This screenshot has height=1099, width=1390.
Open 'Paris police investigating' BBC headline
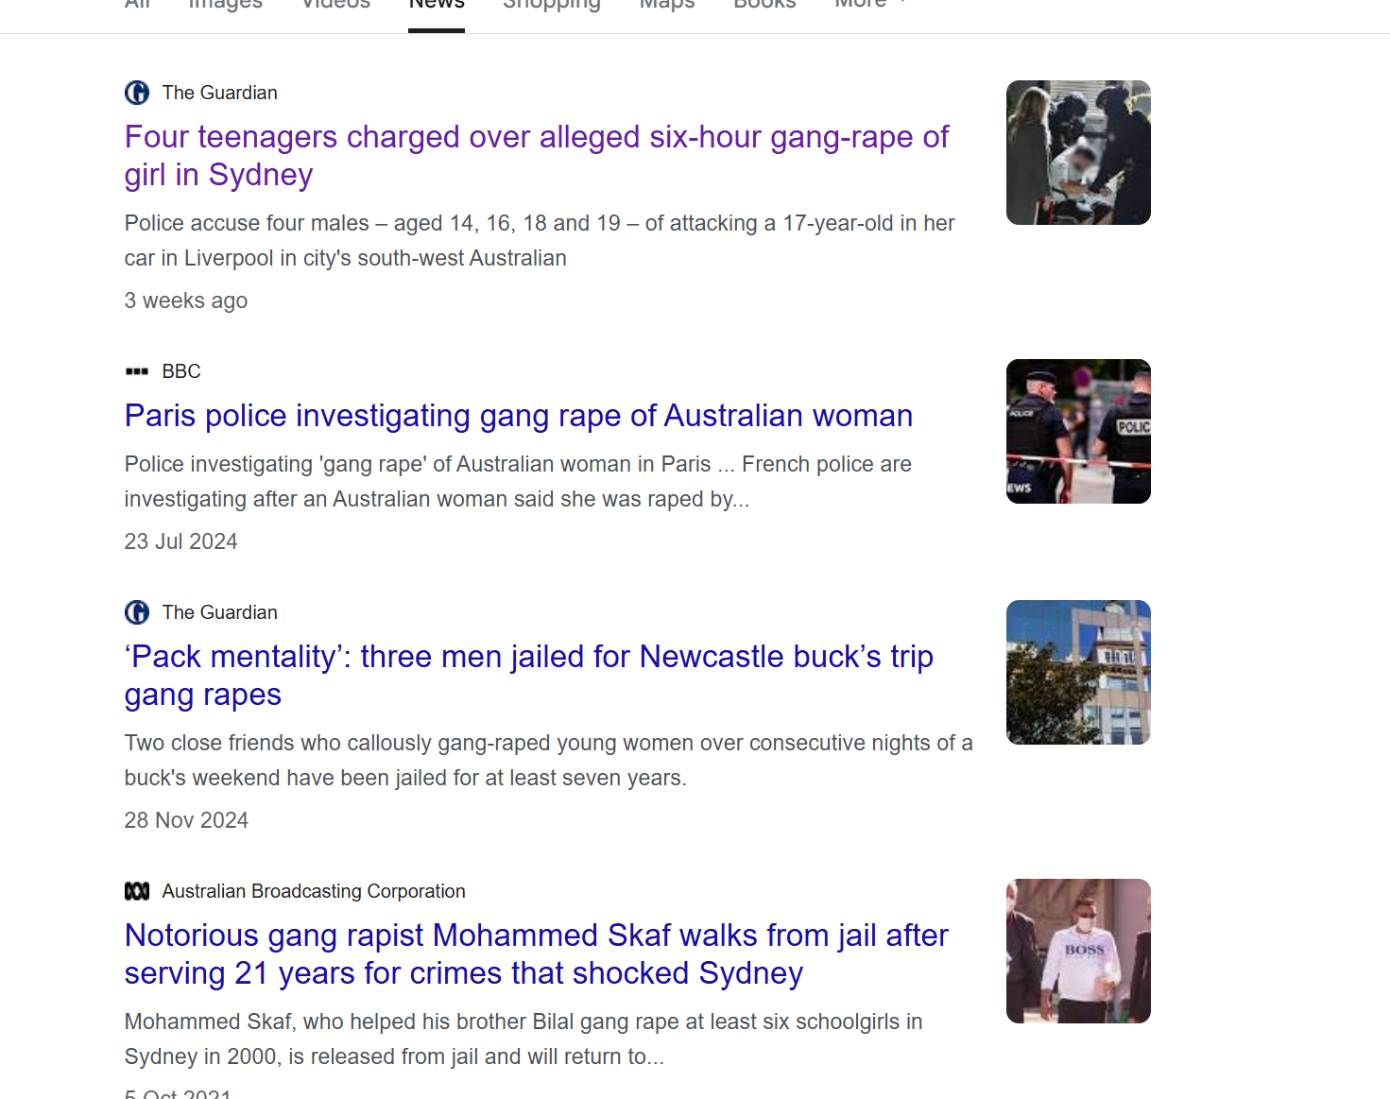519,416
